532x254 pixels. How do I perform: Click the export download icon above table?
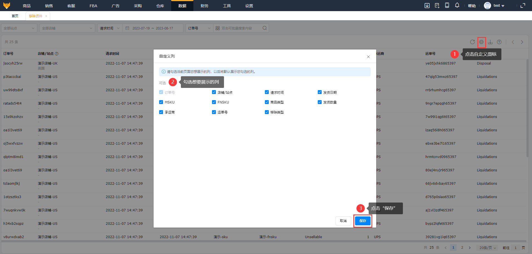(490, 42)
